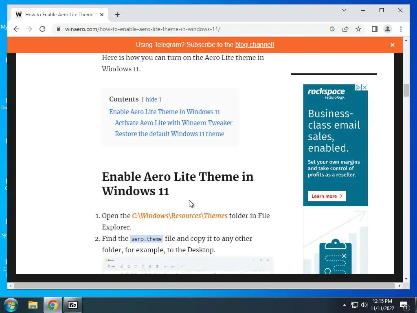
Task: Open the Google icon in address bar
Action: [332, 29]
